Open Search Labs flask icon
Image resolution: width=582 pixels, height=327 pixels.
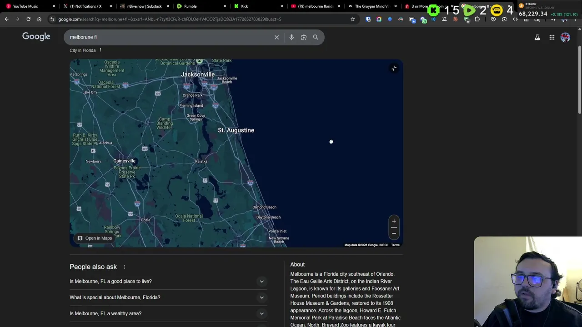(x=537, y=38)
